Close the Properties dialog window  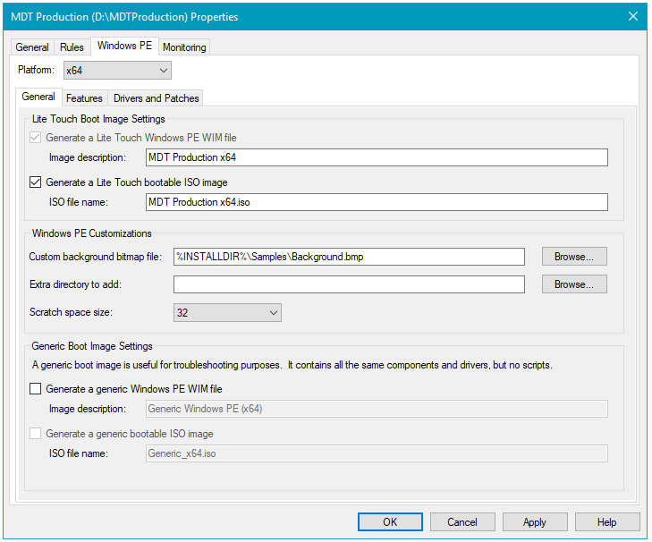coord(633,16)
